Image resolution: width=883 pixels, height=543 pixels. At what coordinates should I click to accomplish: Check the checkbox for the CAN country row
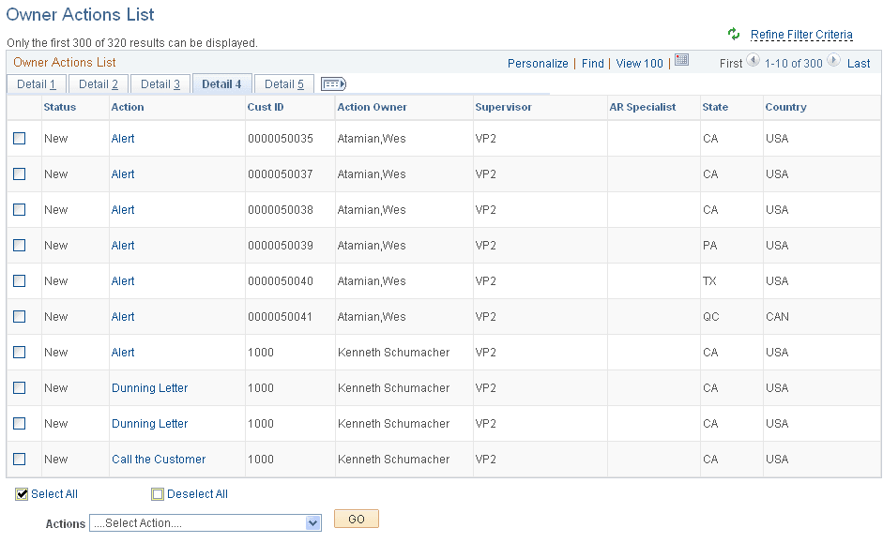coord(20,316)
